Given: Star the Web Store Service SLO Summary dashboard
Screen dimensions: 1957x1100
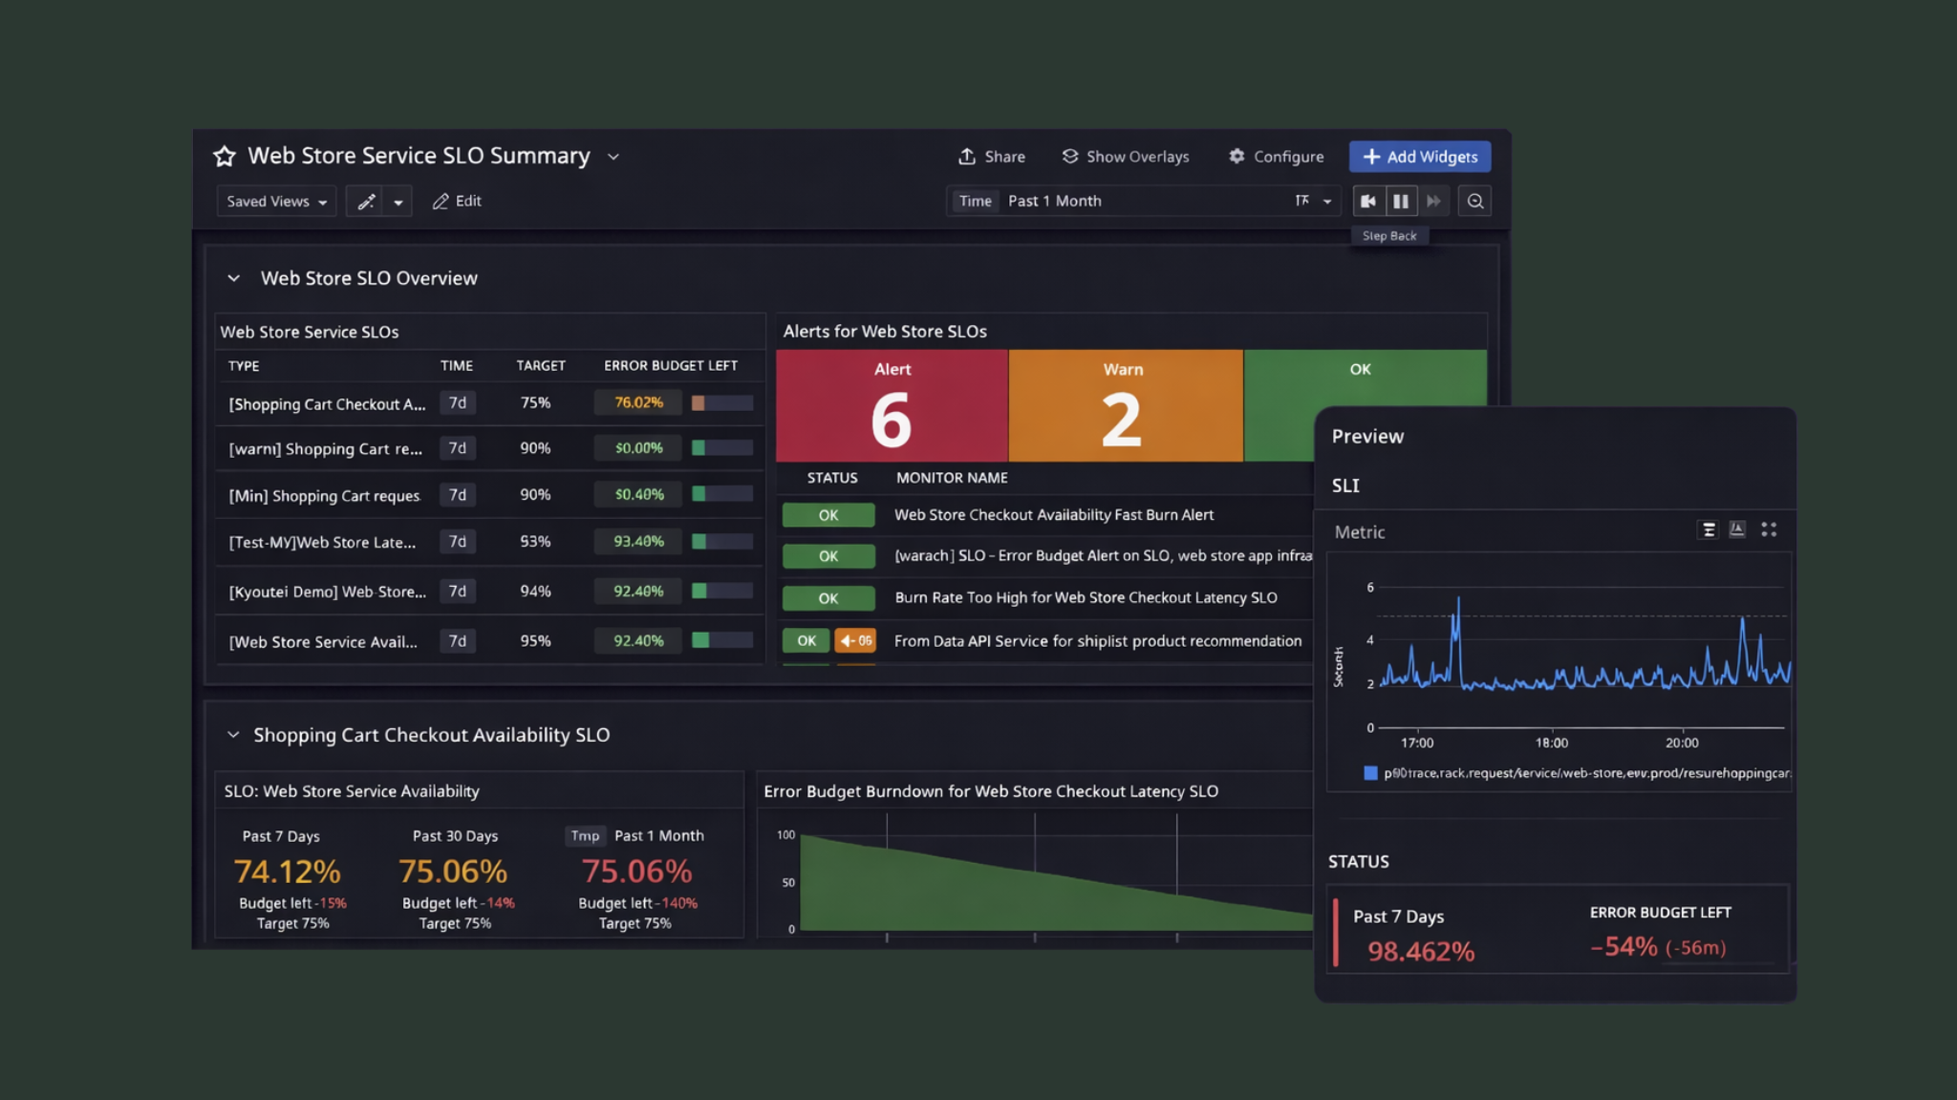Looking at the screenshot, I should (x=225, y=156).
